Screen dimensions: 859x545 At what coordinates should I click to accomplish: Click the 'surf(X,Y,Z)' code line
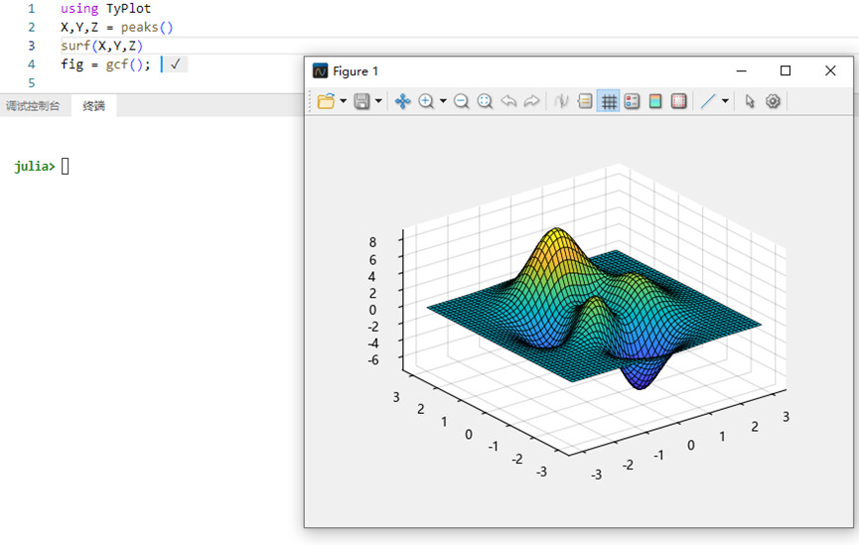101,46
